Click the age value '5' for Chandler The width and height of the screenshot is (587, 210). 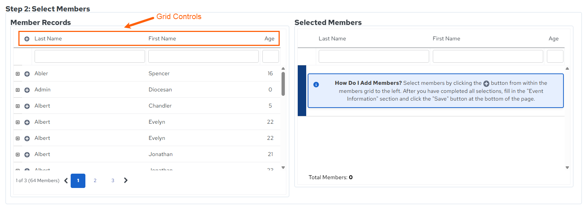click(x=270, y=106)
